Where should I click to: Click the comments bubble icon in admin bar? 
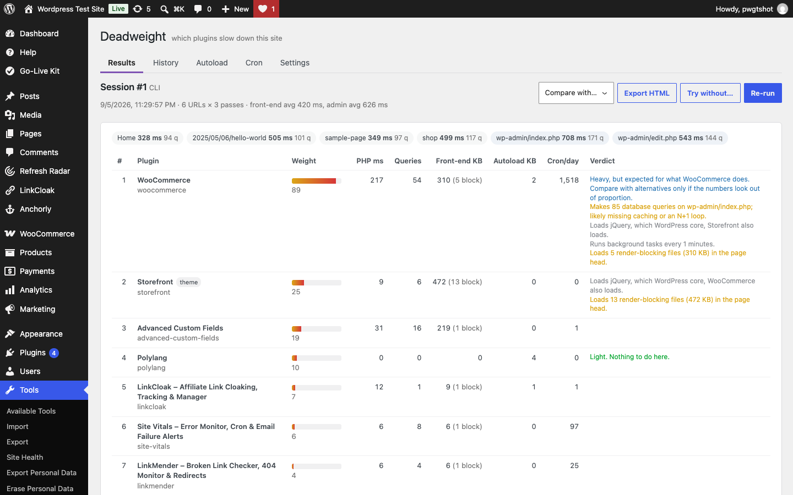point(198,9)
